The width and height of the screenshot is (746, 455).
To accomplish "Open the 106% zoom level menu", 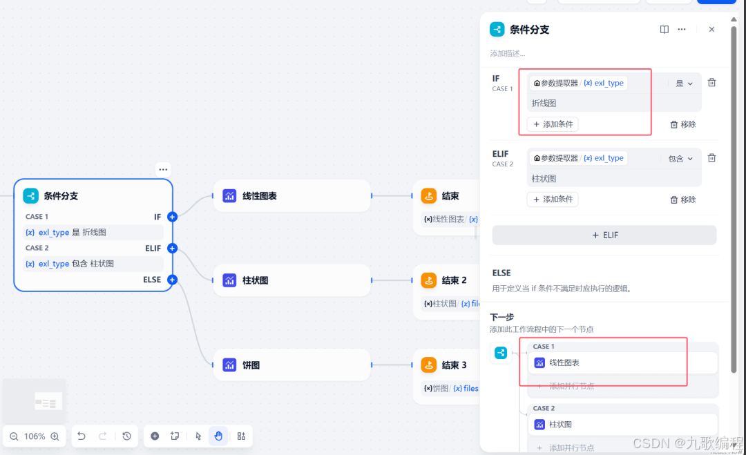I will tap(35, 436).
